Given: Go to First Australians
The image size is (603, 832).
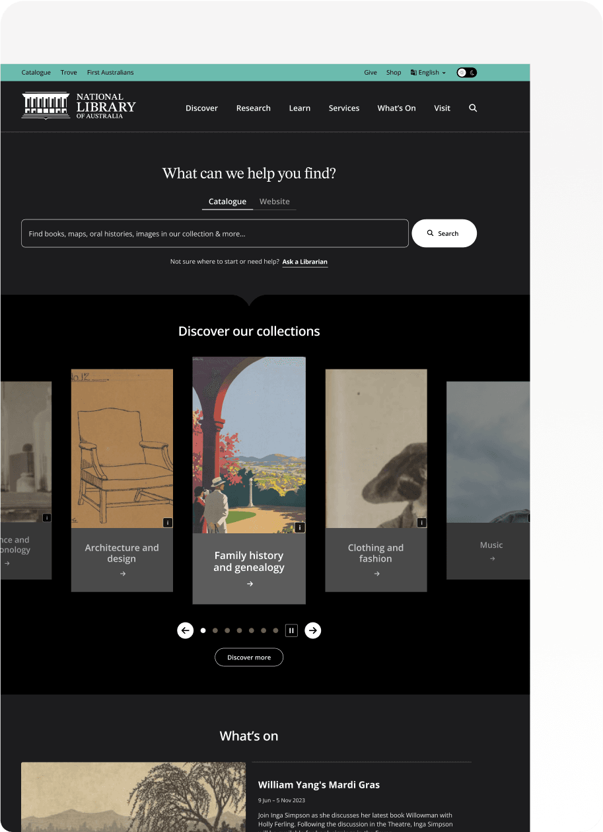Looking at the screenshot, I should coord(110,73).
